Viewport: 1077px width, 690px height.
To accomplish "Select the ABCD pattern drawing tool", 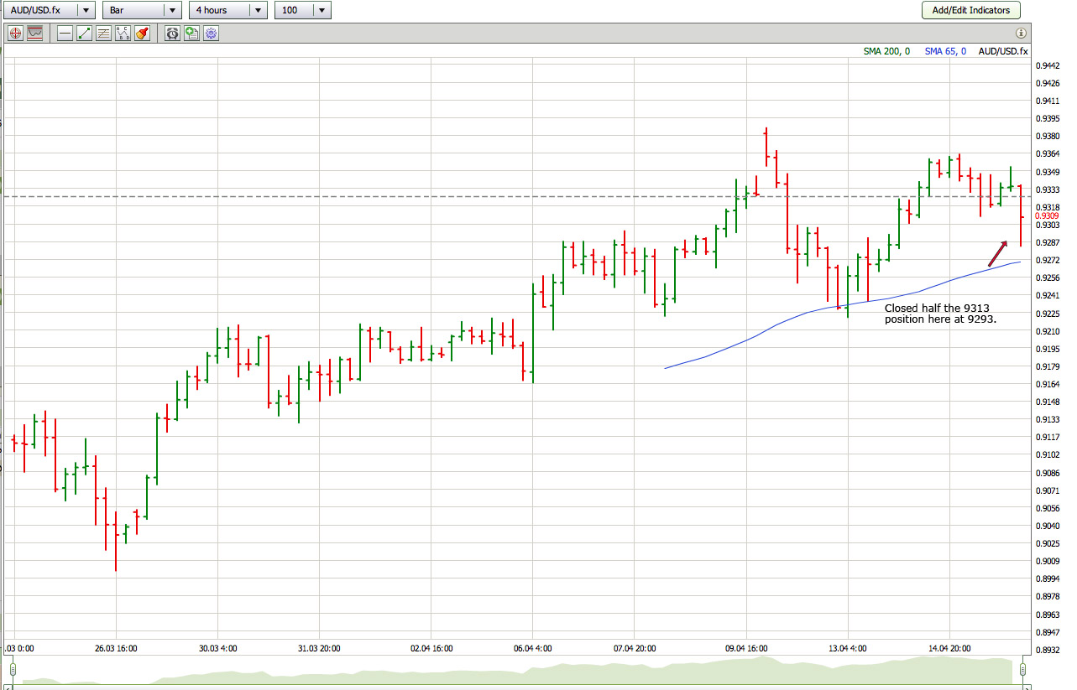I will 123,34.
